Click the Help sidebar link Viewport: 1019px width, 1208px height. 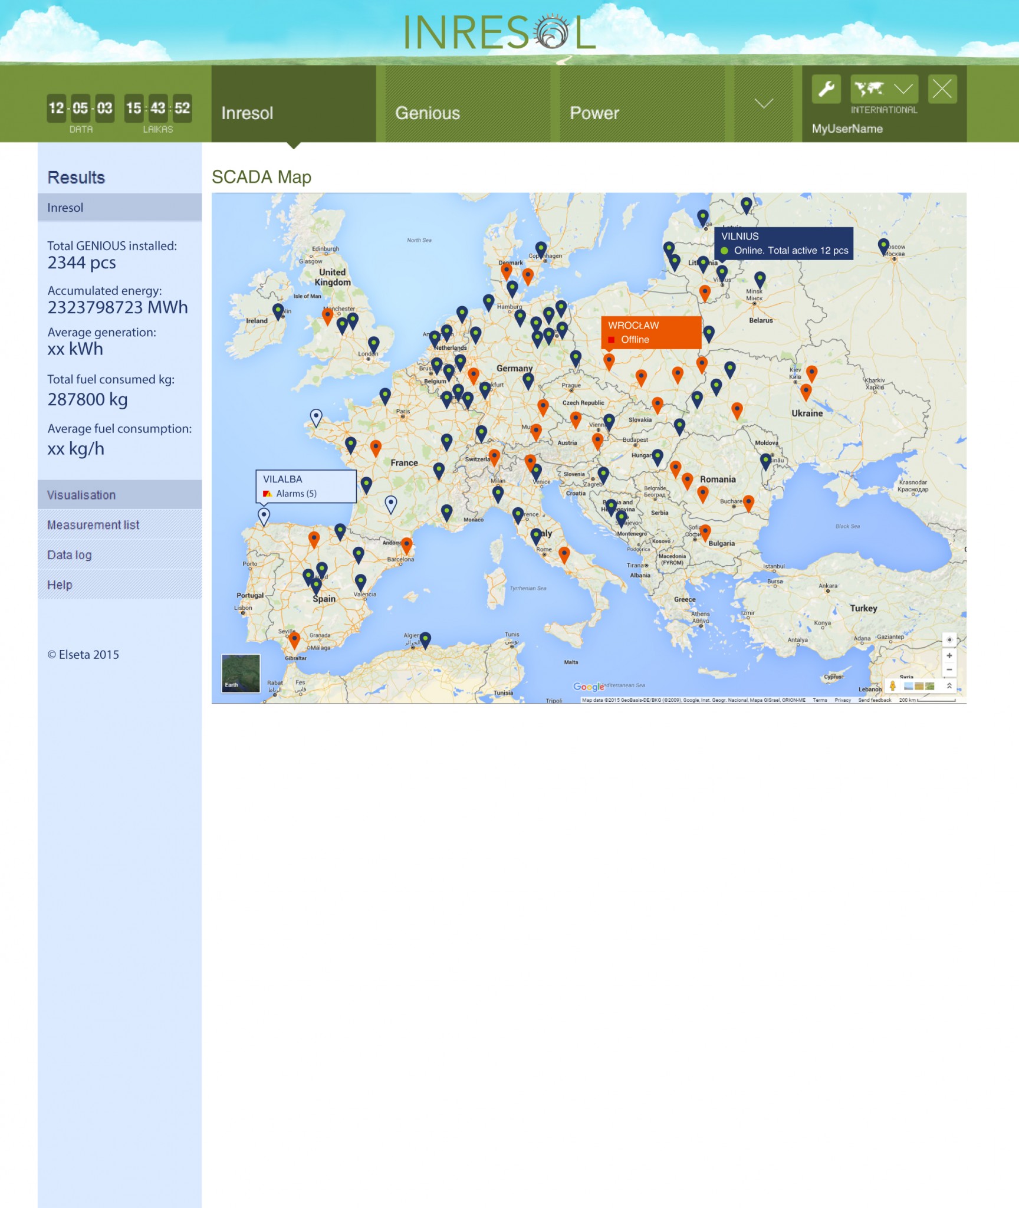click(x=60, y=585)
